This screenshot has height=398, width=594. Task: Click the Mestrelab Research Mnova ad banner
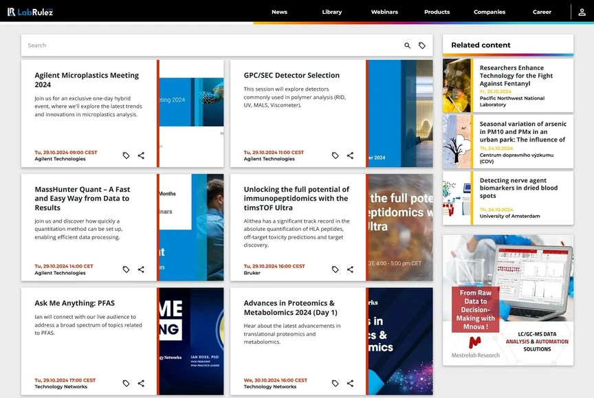click(508, 300)
